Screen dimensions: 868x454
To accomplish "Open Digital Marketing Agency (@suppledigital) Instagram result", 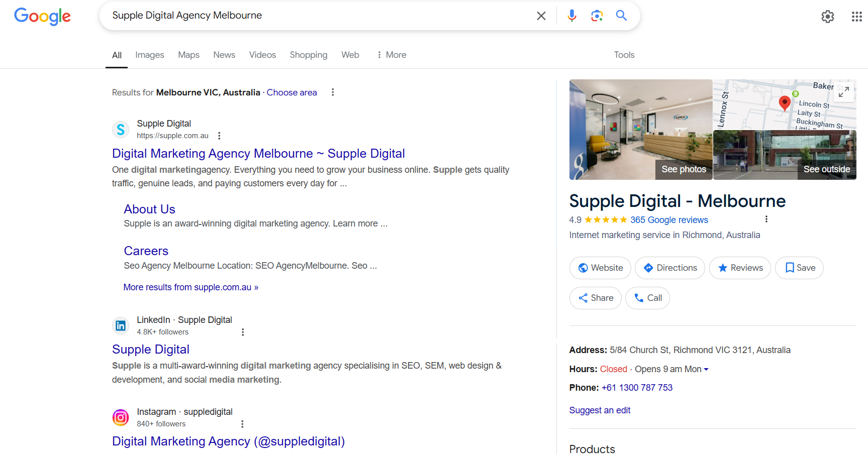I will click(x=229, y=441).
